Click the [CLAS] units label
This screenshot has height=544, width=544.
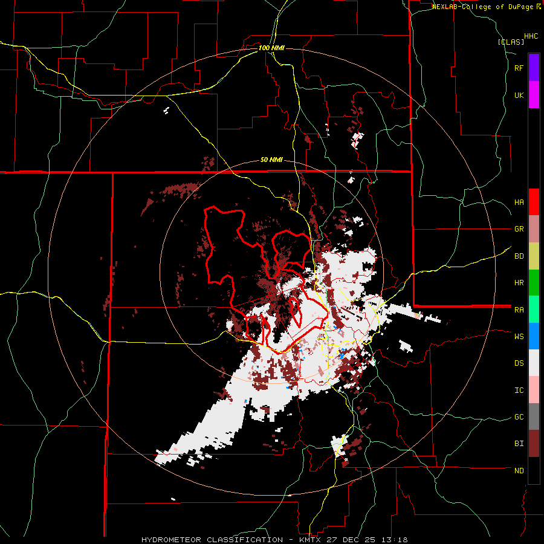click(x=511, y=42)
